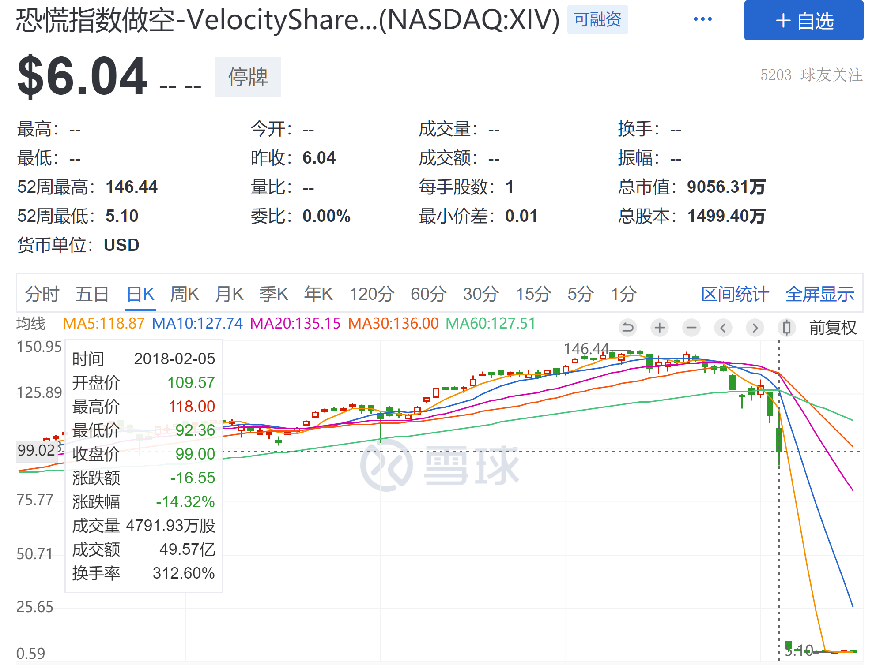Screen dimensions: 876x665
Task: Toggle candlestick style icon
Action: coord(786,328)
